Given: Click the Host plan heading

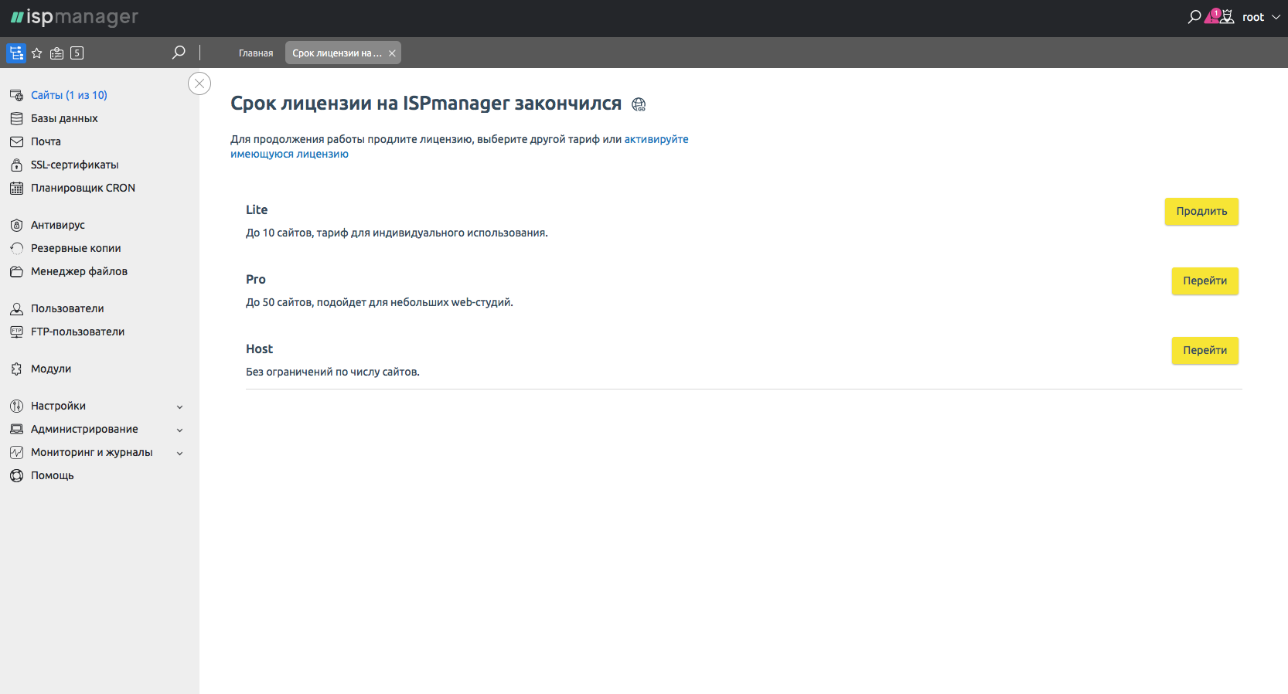Looking at the screenshot, I should point(260,349).
